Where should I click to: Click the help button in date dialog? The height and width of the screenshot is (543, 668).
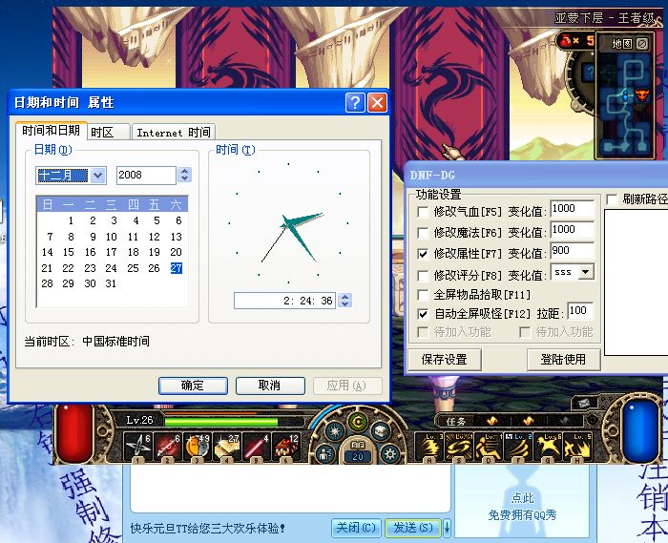point(355,103)
